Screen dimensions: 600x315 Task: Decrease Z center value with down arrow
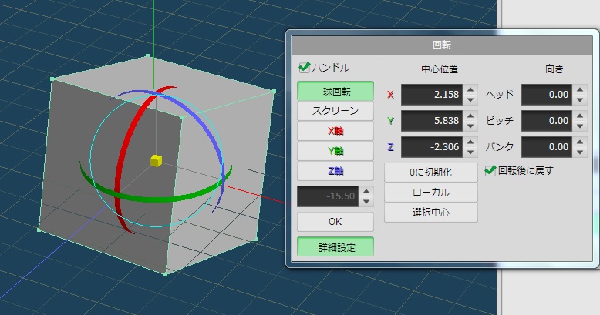tap(470, 152)
